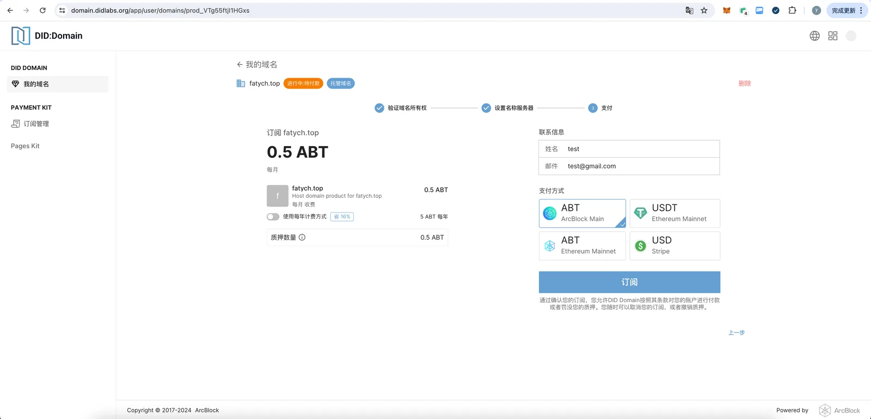The width and height of the screenshot is (871, 419).
Task: Click the 托管域名 badge
Action: (x=341, y=84)
